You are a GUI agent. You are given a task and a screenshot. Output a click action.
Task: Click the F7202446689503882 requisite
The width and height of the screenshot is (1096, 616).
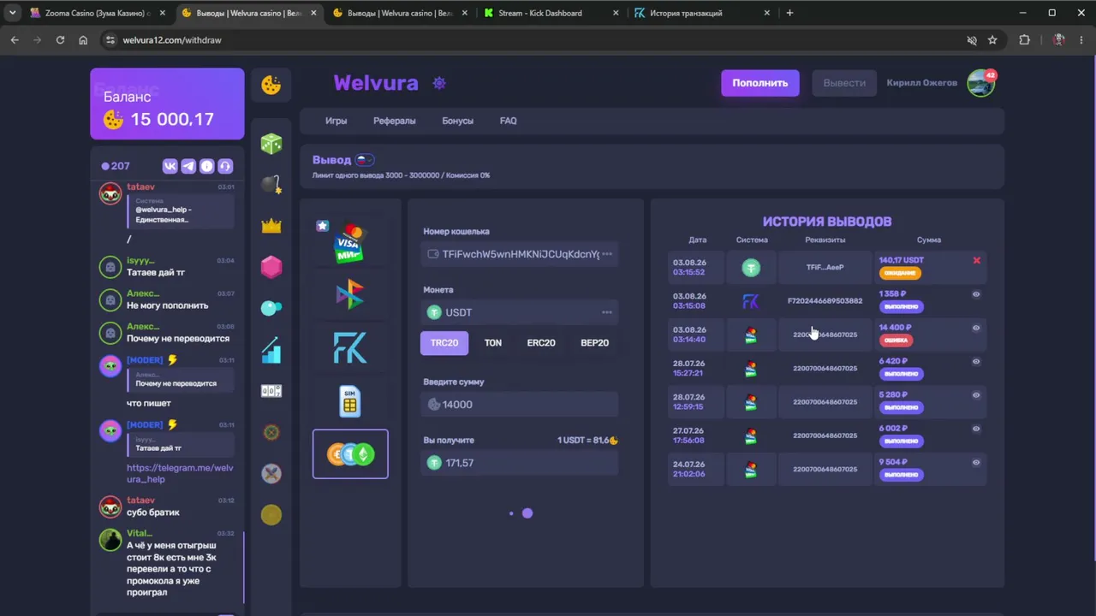click(825, 301)
